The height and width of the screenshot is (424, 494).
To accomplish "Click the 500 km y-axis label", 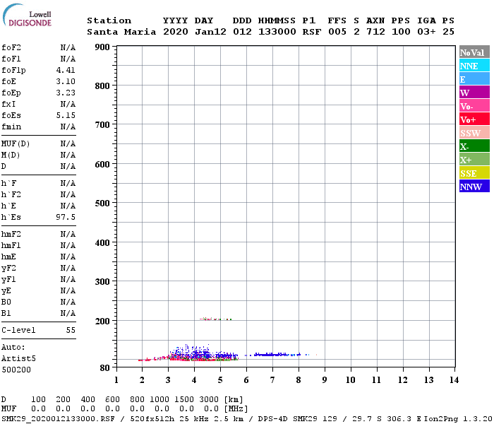I will coord(102,204).
